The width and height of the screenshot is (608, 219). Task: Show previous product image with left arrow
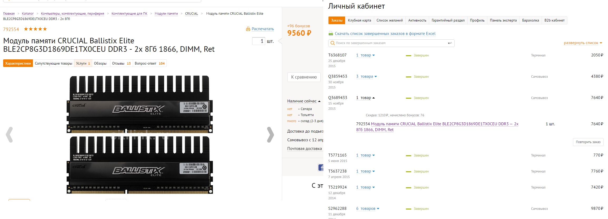click(x=9, y=135)
